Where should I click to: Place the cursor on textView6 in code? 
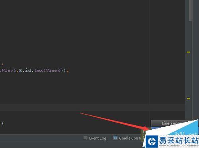tap(47, 70)
